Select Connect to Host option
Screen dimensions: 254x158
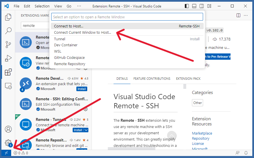coord(69,26)
